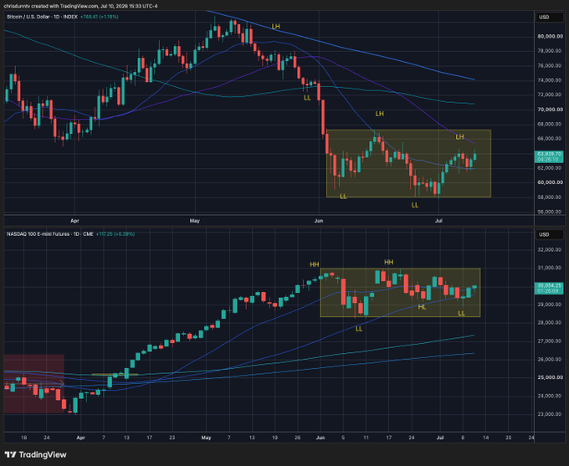The width and height of the screenshot is (569, 466).
Task: Click the 23,000.00 price axis label
Action: click(550, 414)
